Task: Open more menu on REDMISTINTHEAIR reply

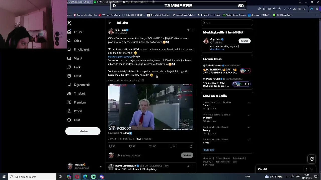Action: (192, 166)
